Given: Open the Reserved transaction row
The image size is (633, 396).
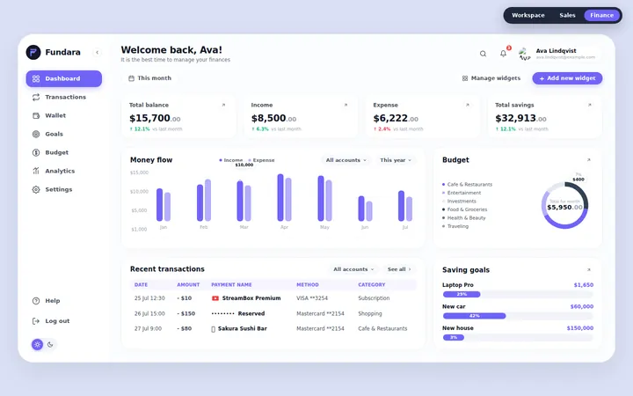Looking at the screenshot, I should click(x=273, y=313).
